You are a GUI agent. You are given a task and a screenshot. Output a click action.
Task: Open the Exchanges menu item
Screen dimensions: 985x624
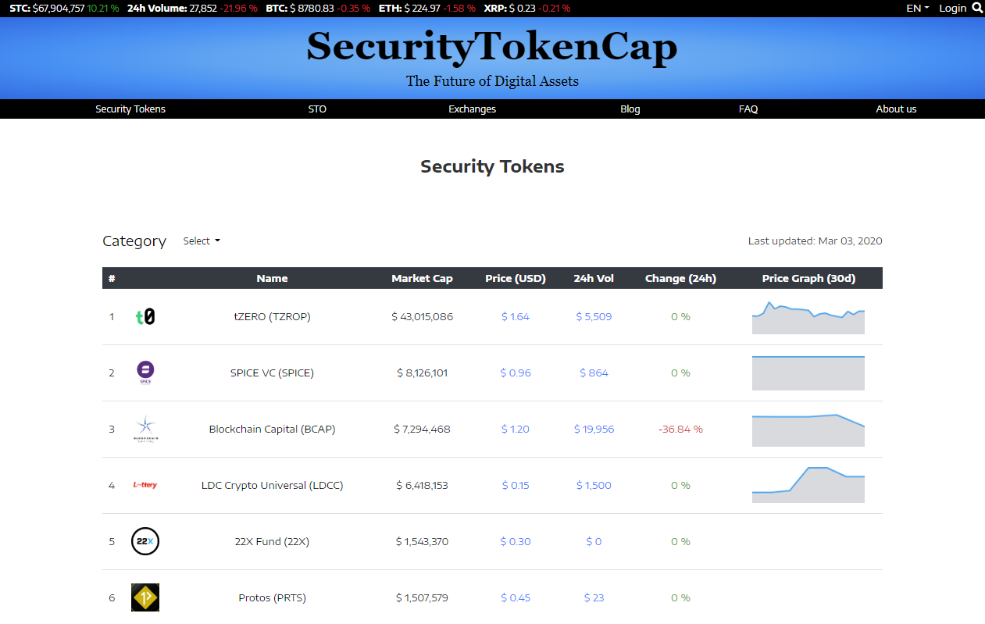point(472,109)
